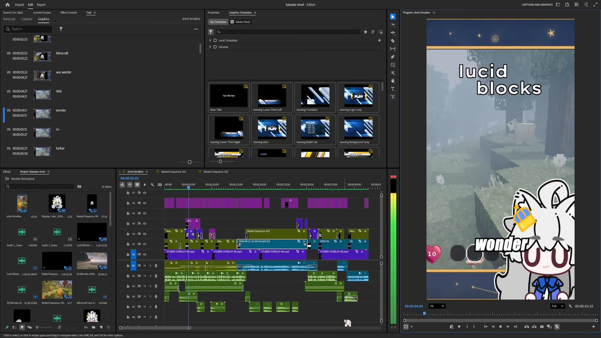The height and width of the screenshot is (338, 601).
Task: Click Graphics Templates thumbnail size slider
Action: [x=220, y=161]
